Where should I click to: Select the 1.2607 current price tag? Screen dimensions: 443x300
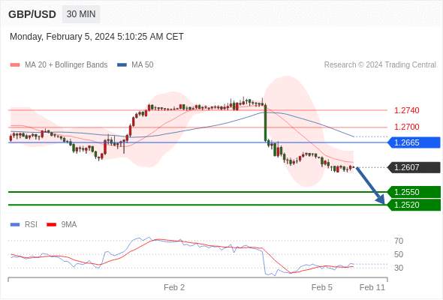414,167
